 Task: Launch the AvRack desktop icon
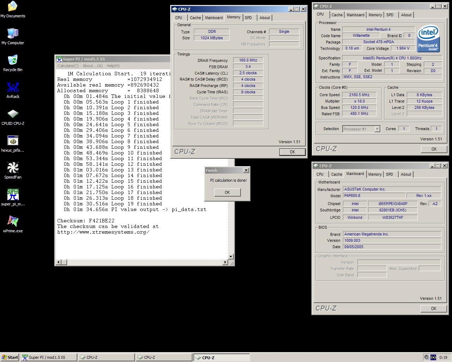(x=13, y=90)
